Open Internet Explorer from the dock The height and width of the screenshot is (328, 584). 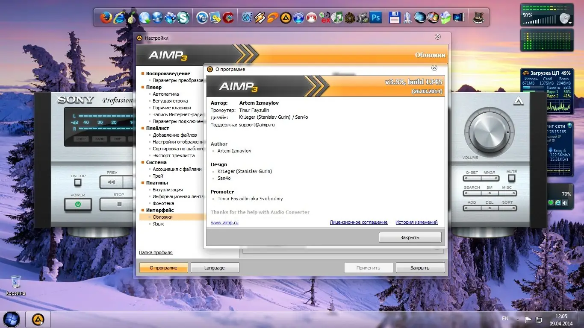pyautogui.click(x=119, y=18)
